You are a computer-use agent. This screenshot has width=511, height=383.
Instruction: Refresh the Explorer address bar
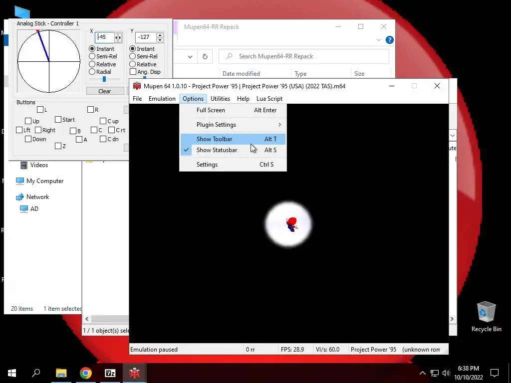(205, 56)
